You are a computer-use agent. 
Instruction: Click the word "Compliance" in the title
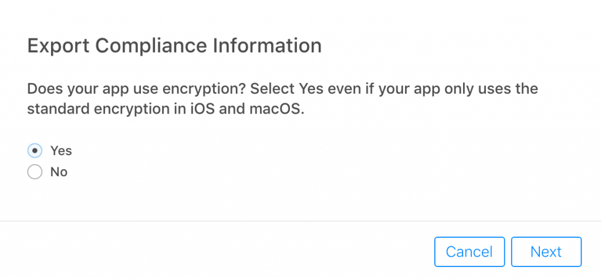[x=151, y=47]
